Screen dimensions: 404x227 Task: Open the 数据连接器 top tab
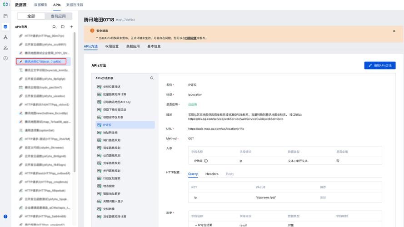tap(75, 5)
